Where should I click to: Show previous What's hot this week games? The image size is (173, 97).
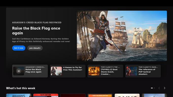(159, 88)
